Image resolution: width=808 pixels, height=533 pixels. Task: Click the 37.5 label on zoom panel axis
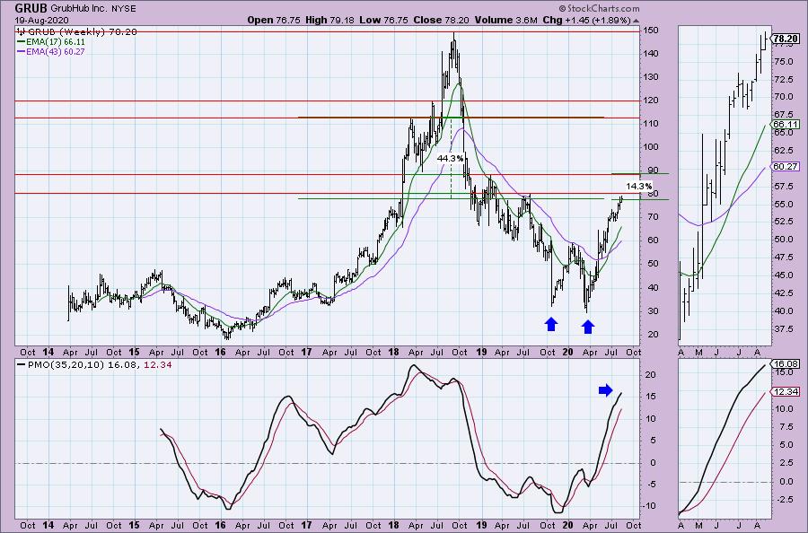pos(783,328)
